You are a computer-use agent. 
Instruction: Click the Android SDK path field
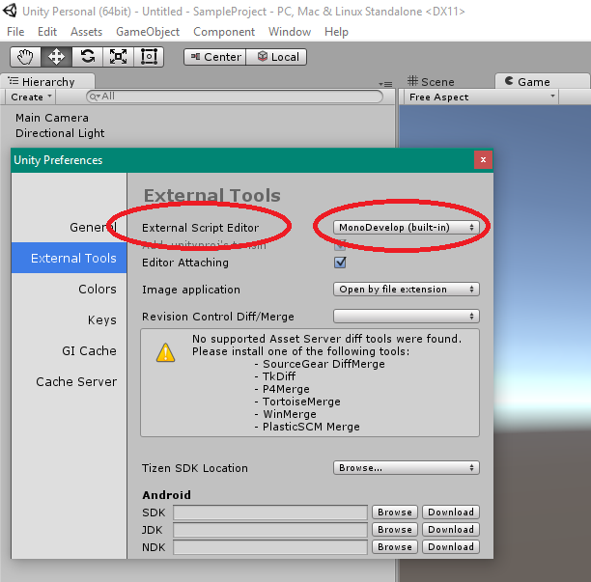270,513
